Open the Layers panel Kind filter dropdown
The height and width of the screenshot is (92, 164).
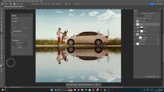[x=138, y=14]
